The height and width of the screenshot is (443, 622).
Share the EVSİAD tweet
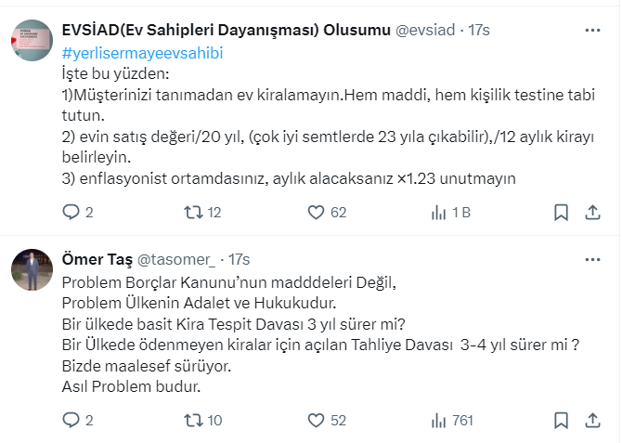pyautogui.click(x=591, y=213)
